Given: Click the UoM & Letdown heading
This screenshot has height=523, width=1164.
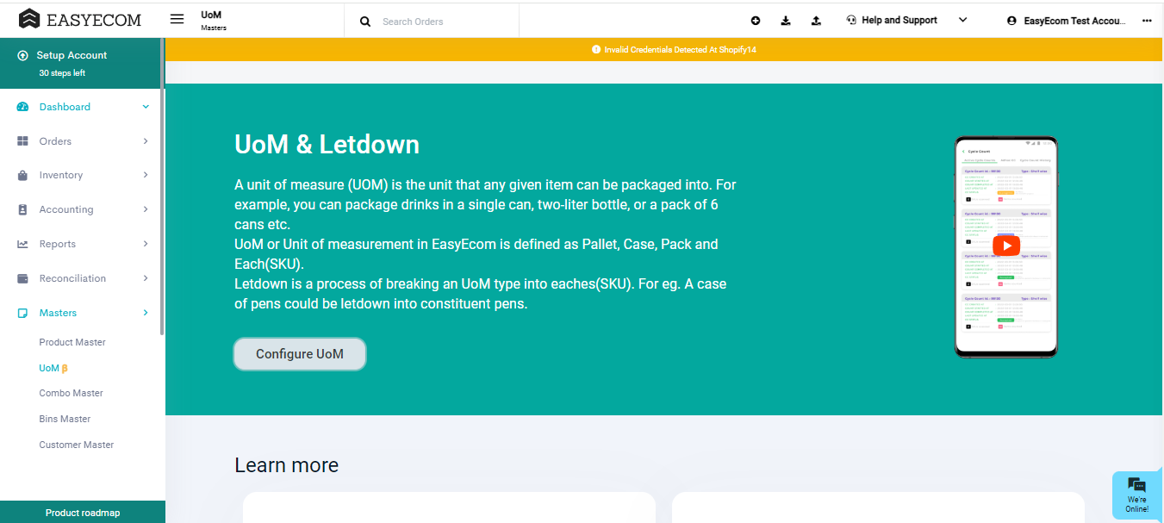Looking at the screenshot, I should pos(327,144).
